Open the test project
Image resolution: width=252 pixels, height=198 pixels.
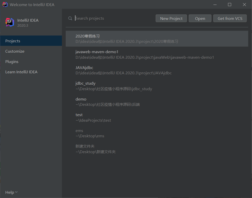157,118
